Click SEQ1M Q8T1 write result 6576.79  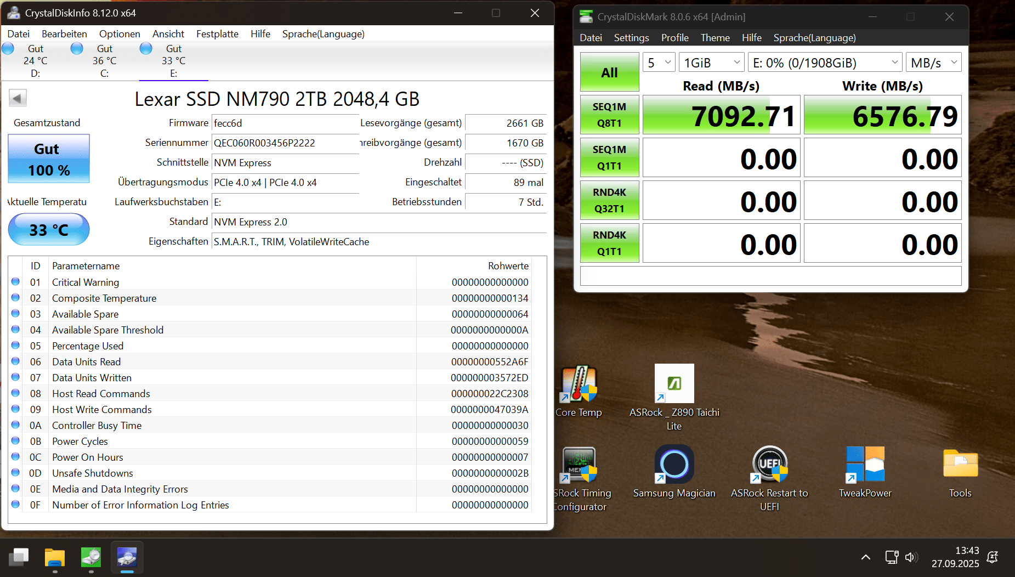(882, 115)
